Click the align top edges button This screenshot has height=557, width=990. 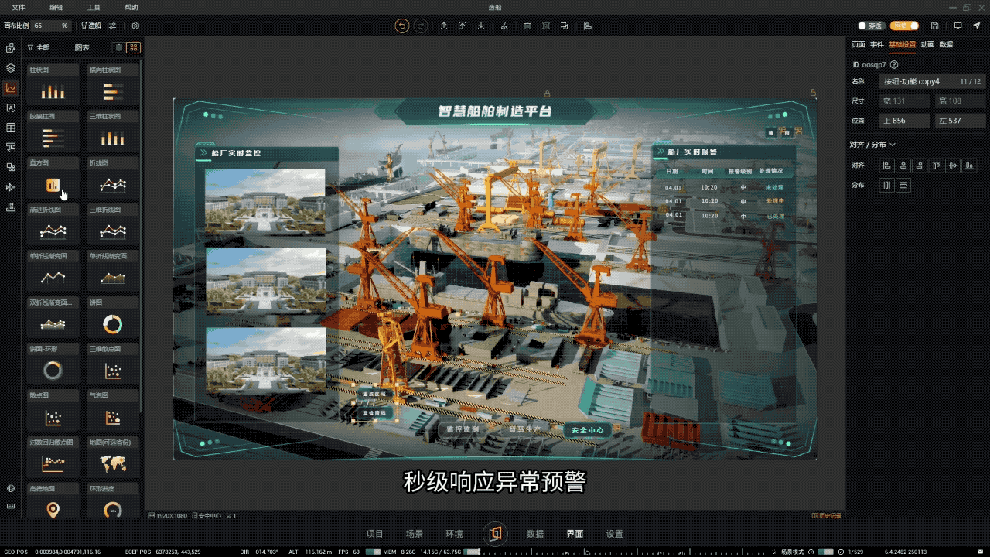[x=937, y=165]
